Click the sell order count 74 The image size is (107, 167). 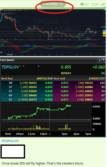click(x=103, y=91)
